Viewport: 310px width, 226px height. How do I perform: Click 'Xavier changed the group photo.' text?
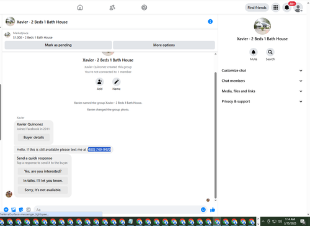click(x=108, y=109)
